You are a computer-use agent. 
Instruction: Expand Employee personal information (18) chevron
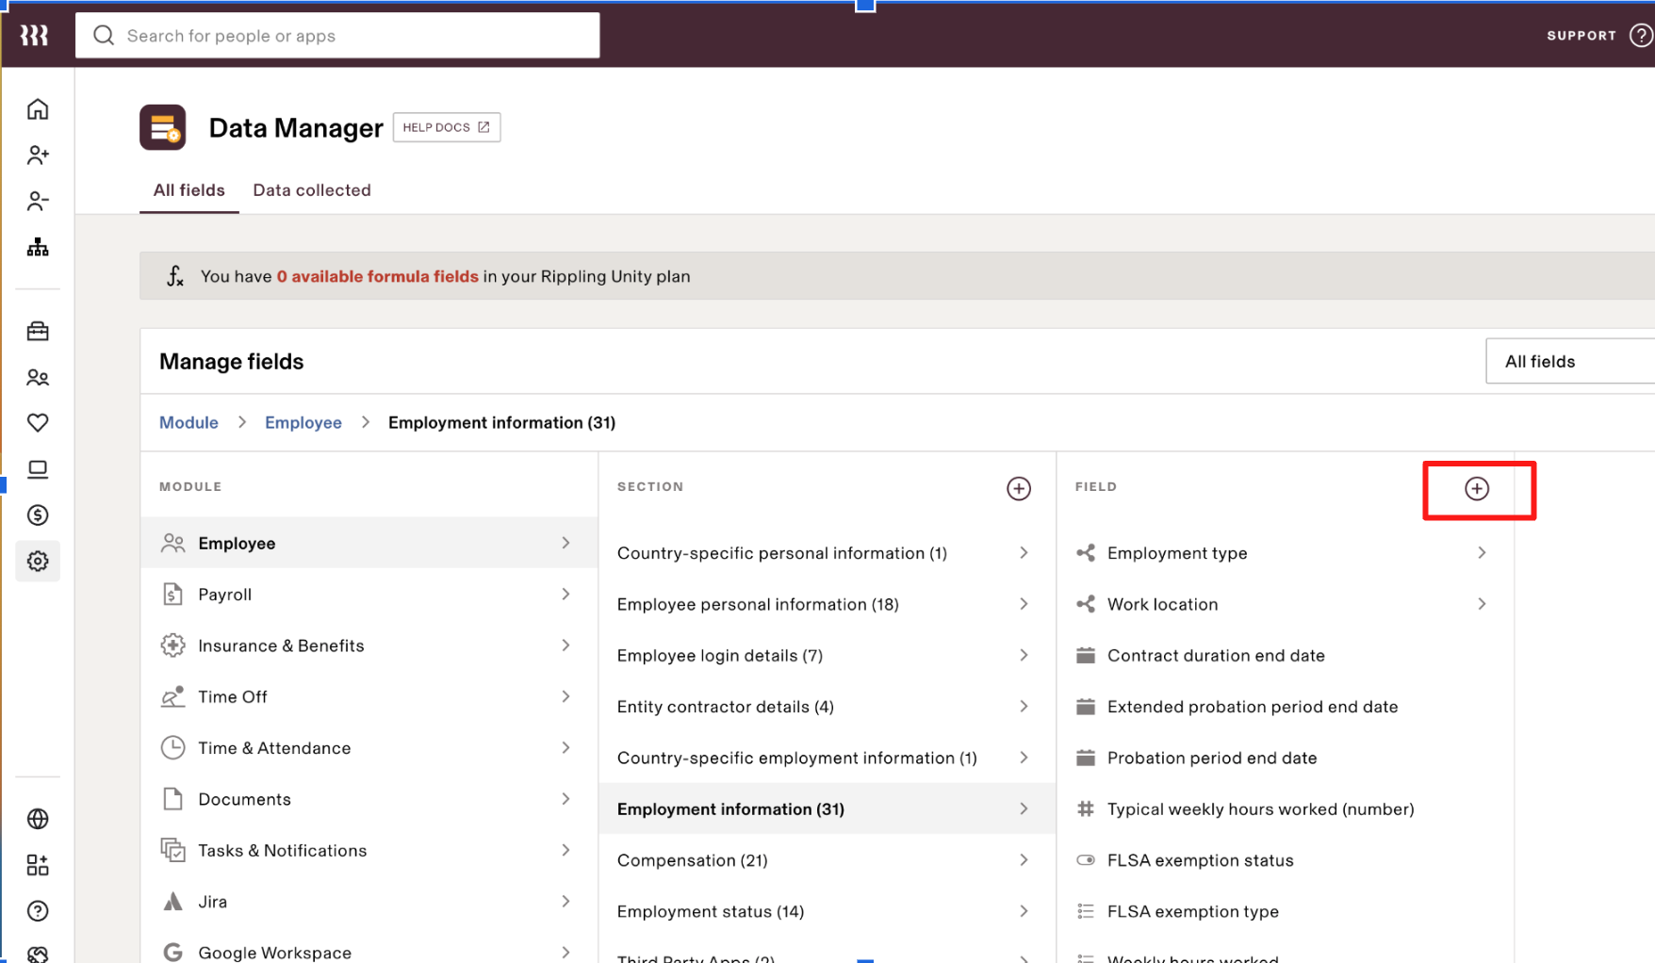(x=1024, y=604)
